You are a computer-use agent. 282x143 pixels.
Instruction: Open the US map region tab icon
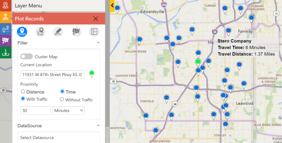76,32
